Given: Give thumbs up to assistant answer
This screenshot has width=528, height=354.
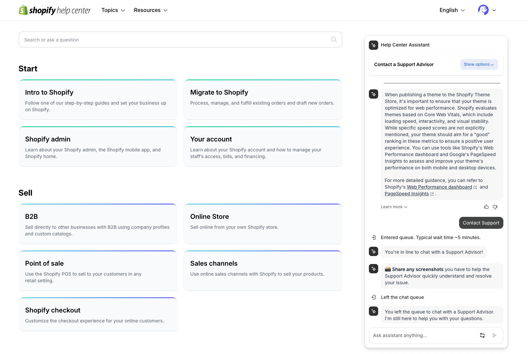Looking at the screenshot, I should tap(486, 207).
